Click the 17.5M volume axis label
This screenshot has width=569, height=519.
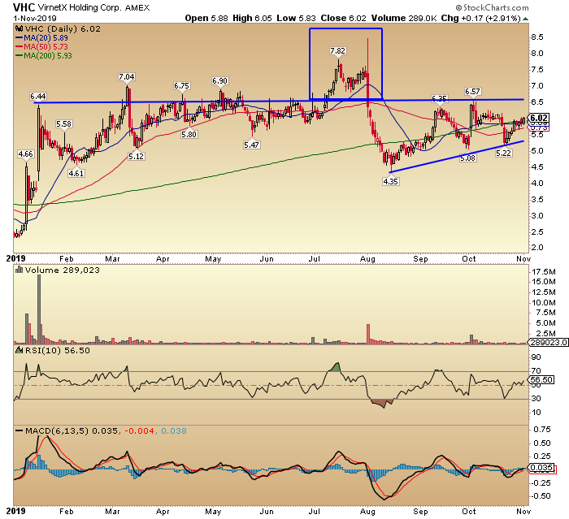(x=543, y=271)
